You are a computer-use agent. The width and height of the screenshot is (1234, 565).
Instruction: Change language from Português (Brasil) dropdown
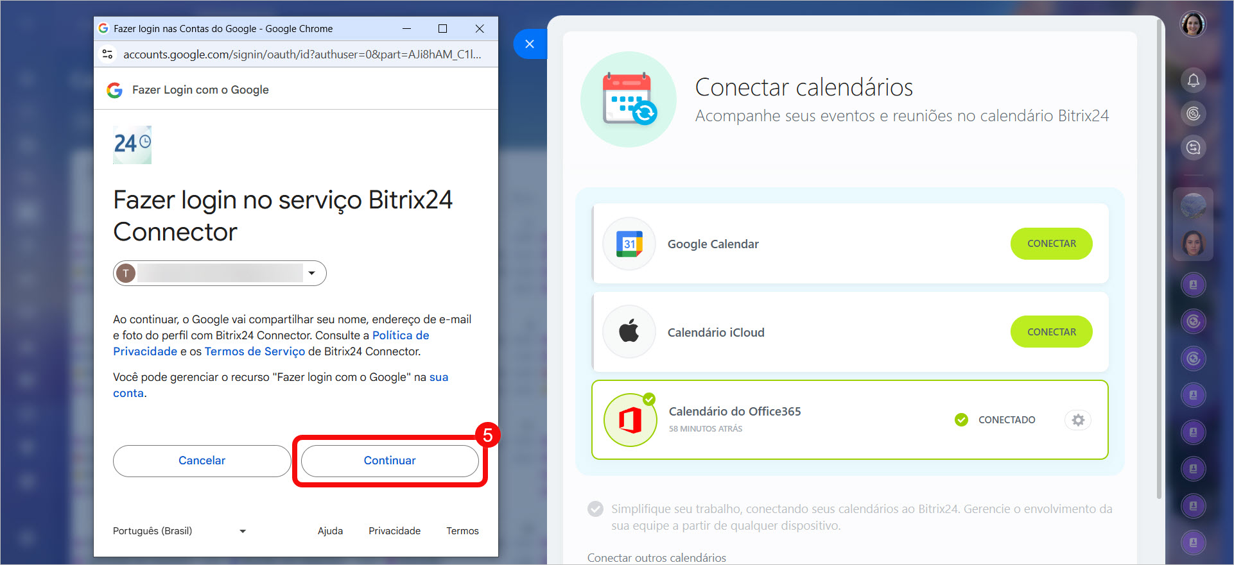pyautogui.click(x=180, y=531)
